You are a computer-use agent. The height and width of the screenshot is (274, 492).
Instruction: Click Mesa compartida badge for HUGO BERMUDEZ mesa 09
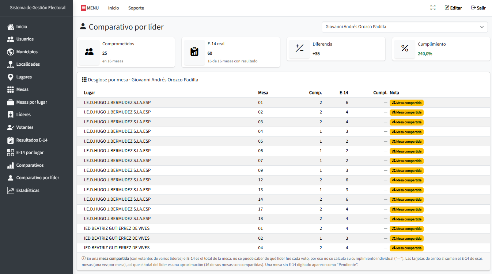coord(406,171)
